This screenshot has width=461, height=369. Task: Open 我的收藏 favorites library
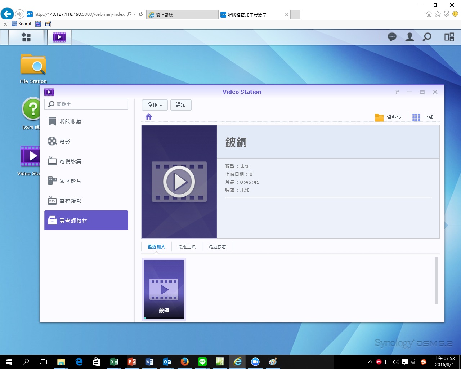86,121
